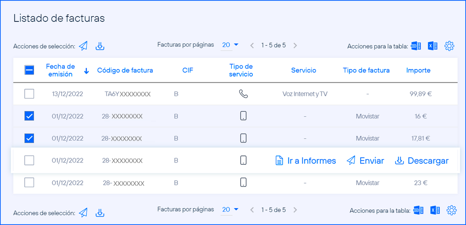Click the CSV export icon below the table
Image resolution: width=466 pixels, height=225 pixels.
click(x=418, y=210)
